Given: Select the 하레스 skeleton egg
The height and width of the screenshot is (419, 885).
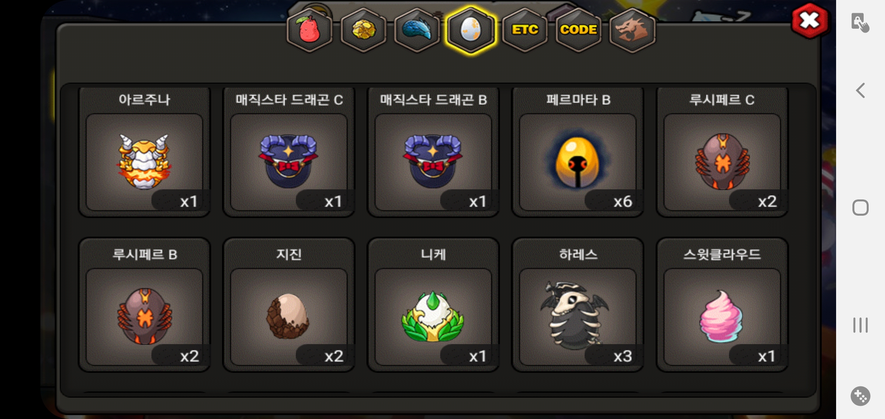Looking at the screenshot, I should click(578, 305).
